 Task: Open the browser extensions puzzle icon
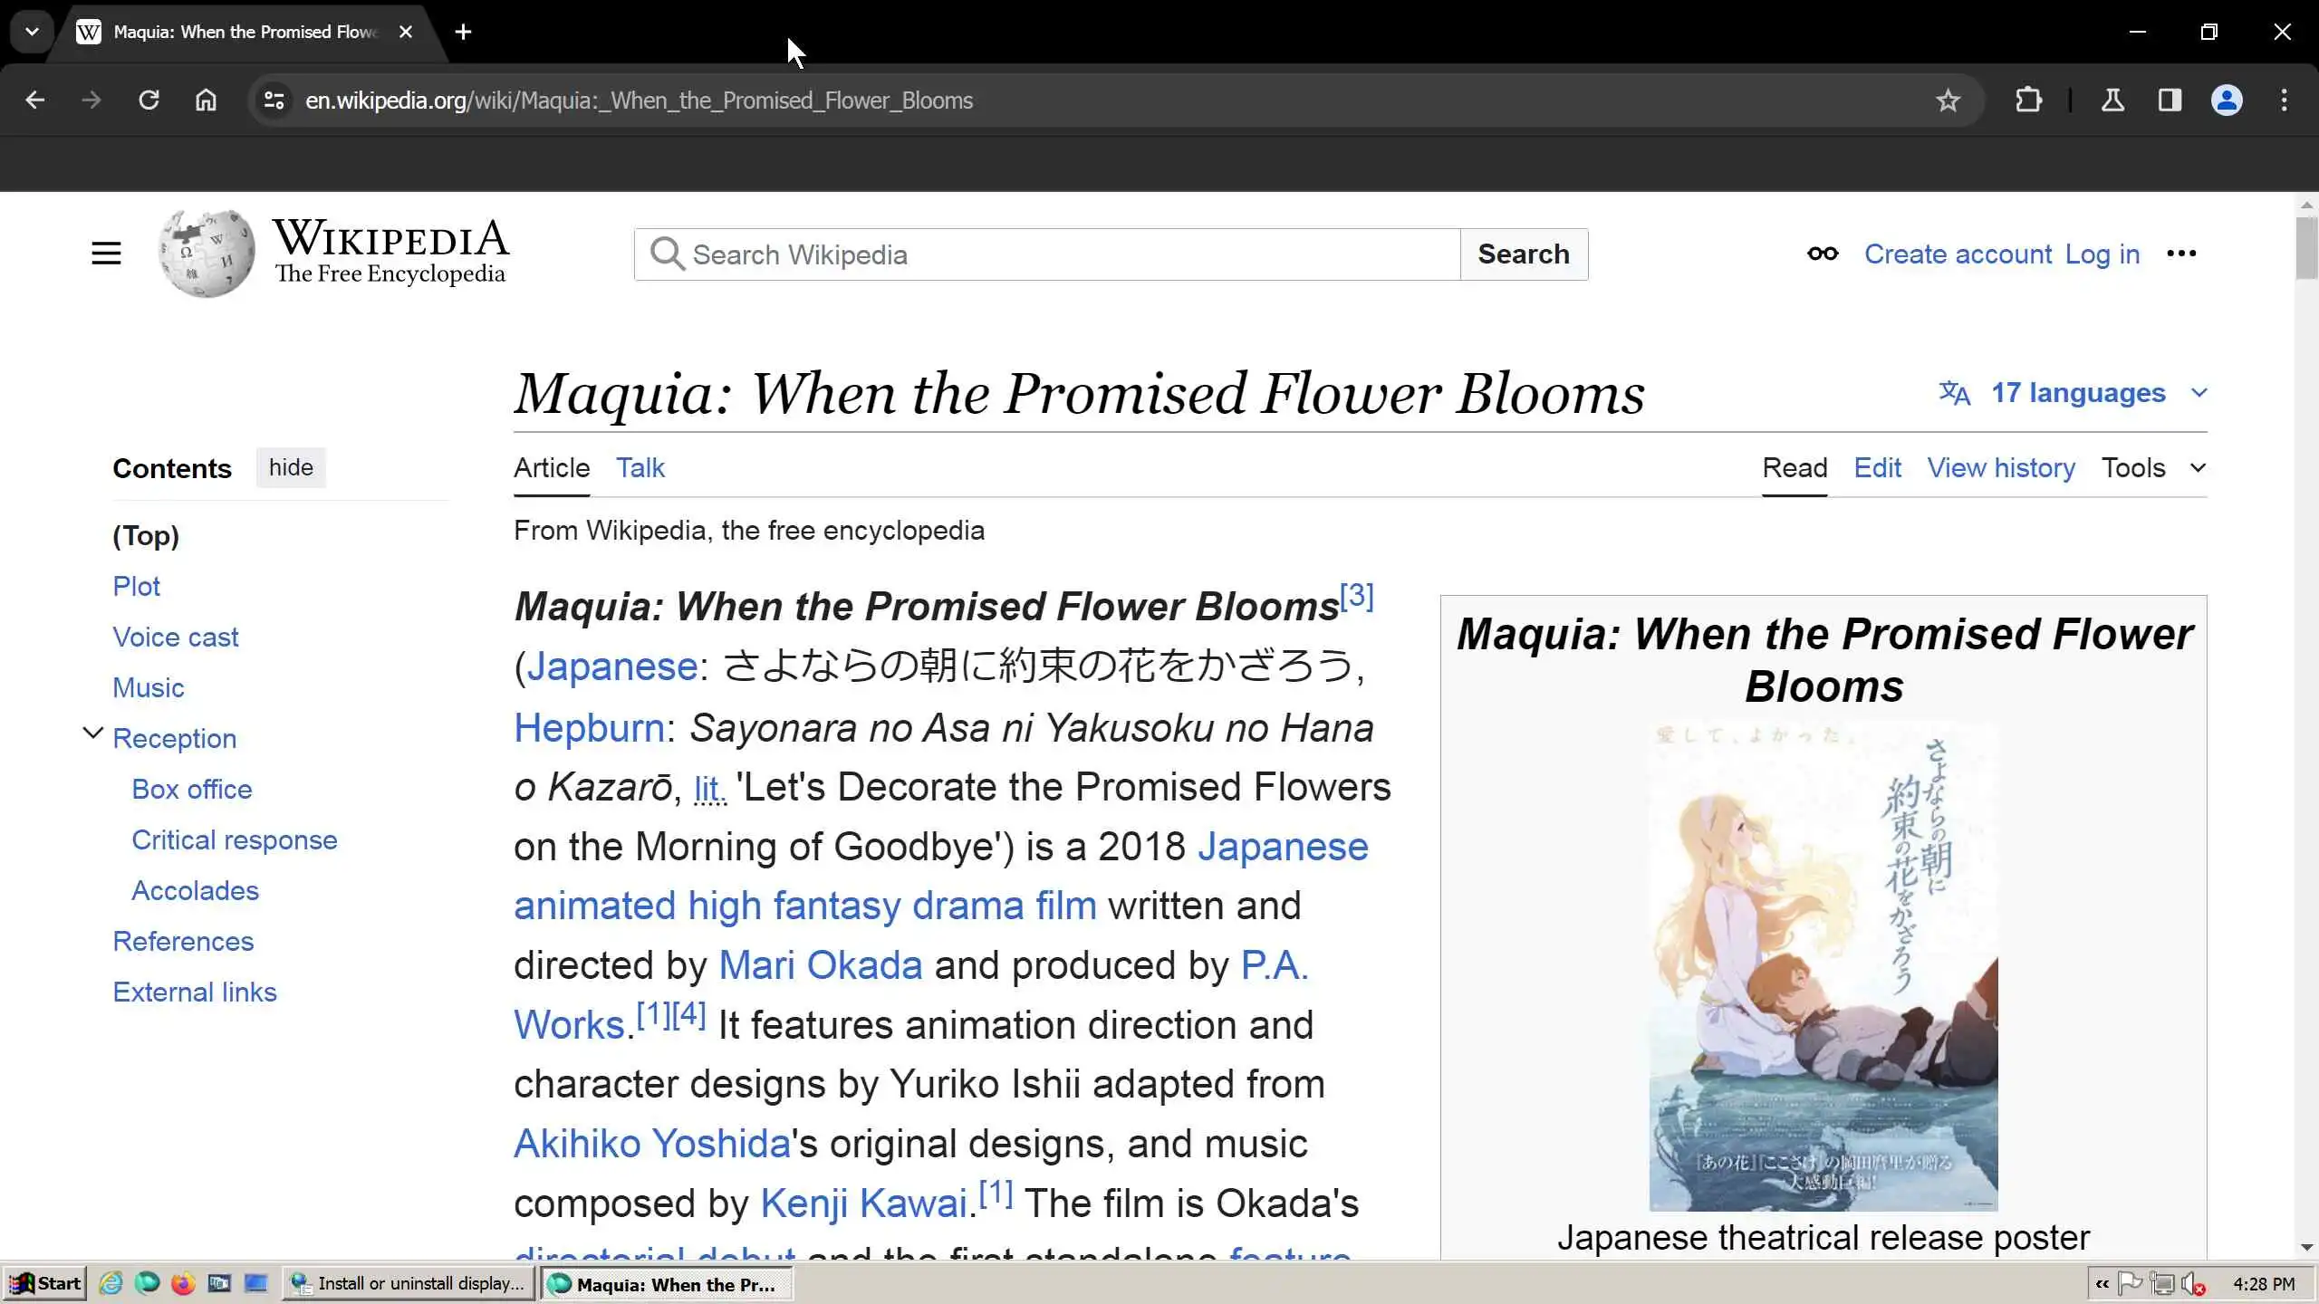[2028, 101]
